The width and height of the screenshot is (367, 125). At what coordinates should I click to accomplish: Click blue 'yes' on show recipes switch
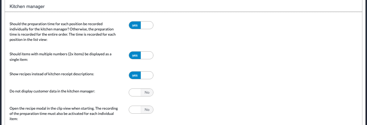point(135,75)
